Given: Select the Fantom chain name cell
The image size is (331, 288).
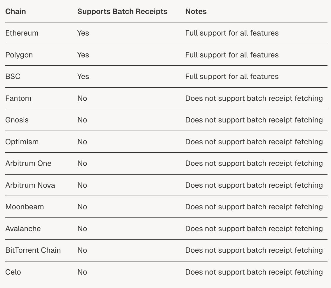Looking at the screenshot, I should 18,99.
